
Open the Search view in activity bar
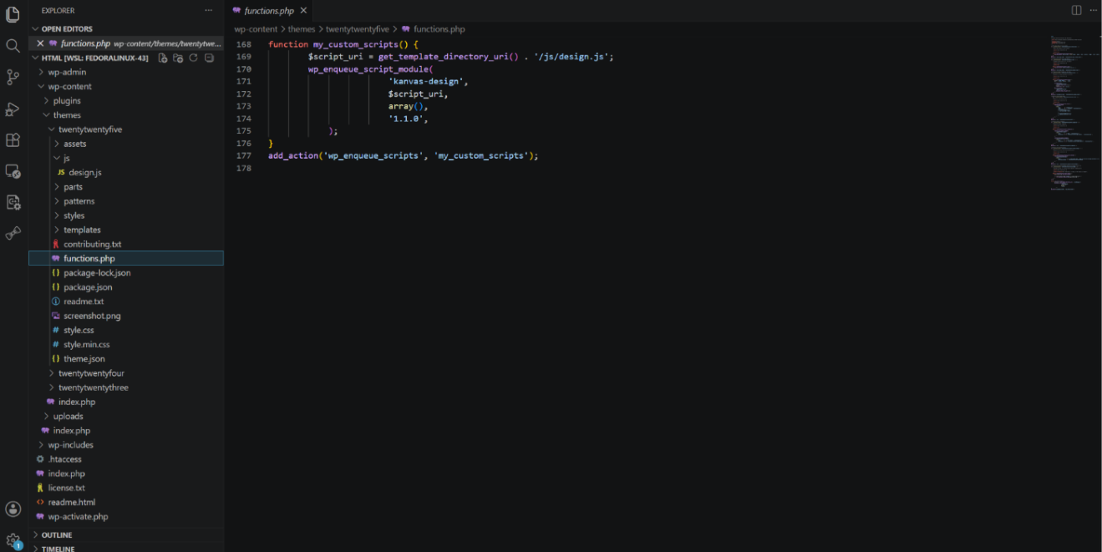point(13,46)
